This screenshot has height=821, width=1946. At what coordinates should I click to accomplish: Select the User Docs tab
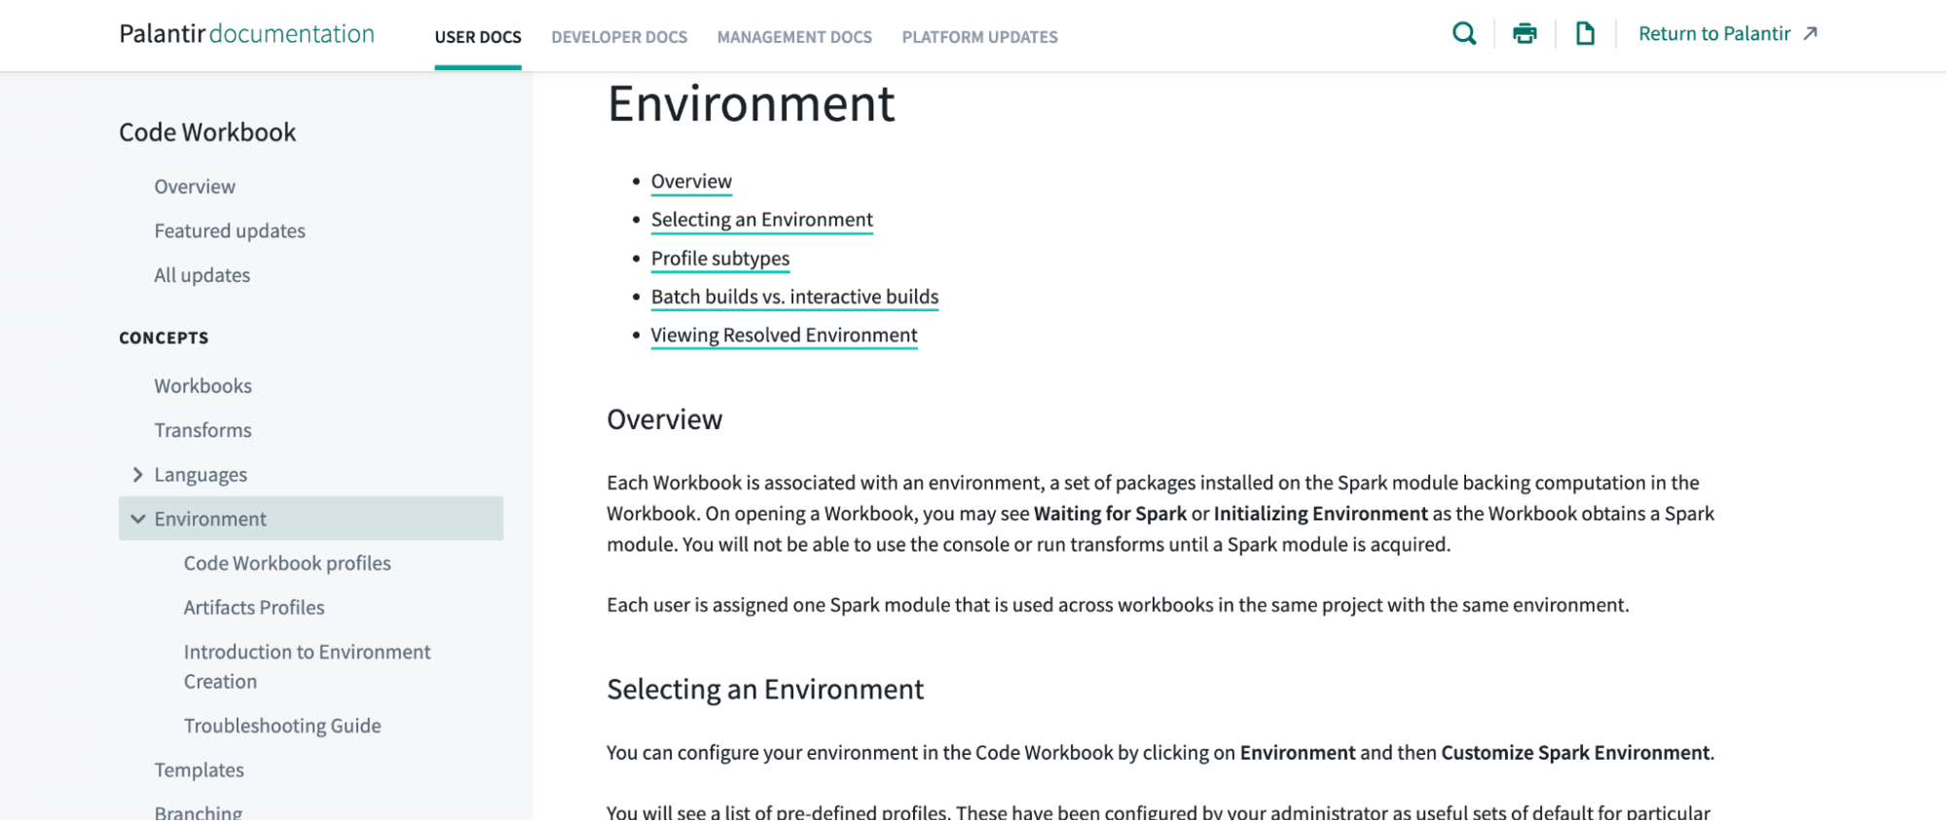pos(478,37)
